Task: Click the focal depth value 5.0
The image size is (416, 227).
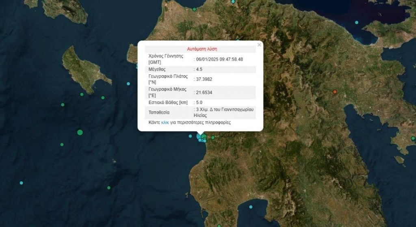Action: pyautogui.click(x=199, y=102)
